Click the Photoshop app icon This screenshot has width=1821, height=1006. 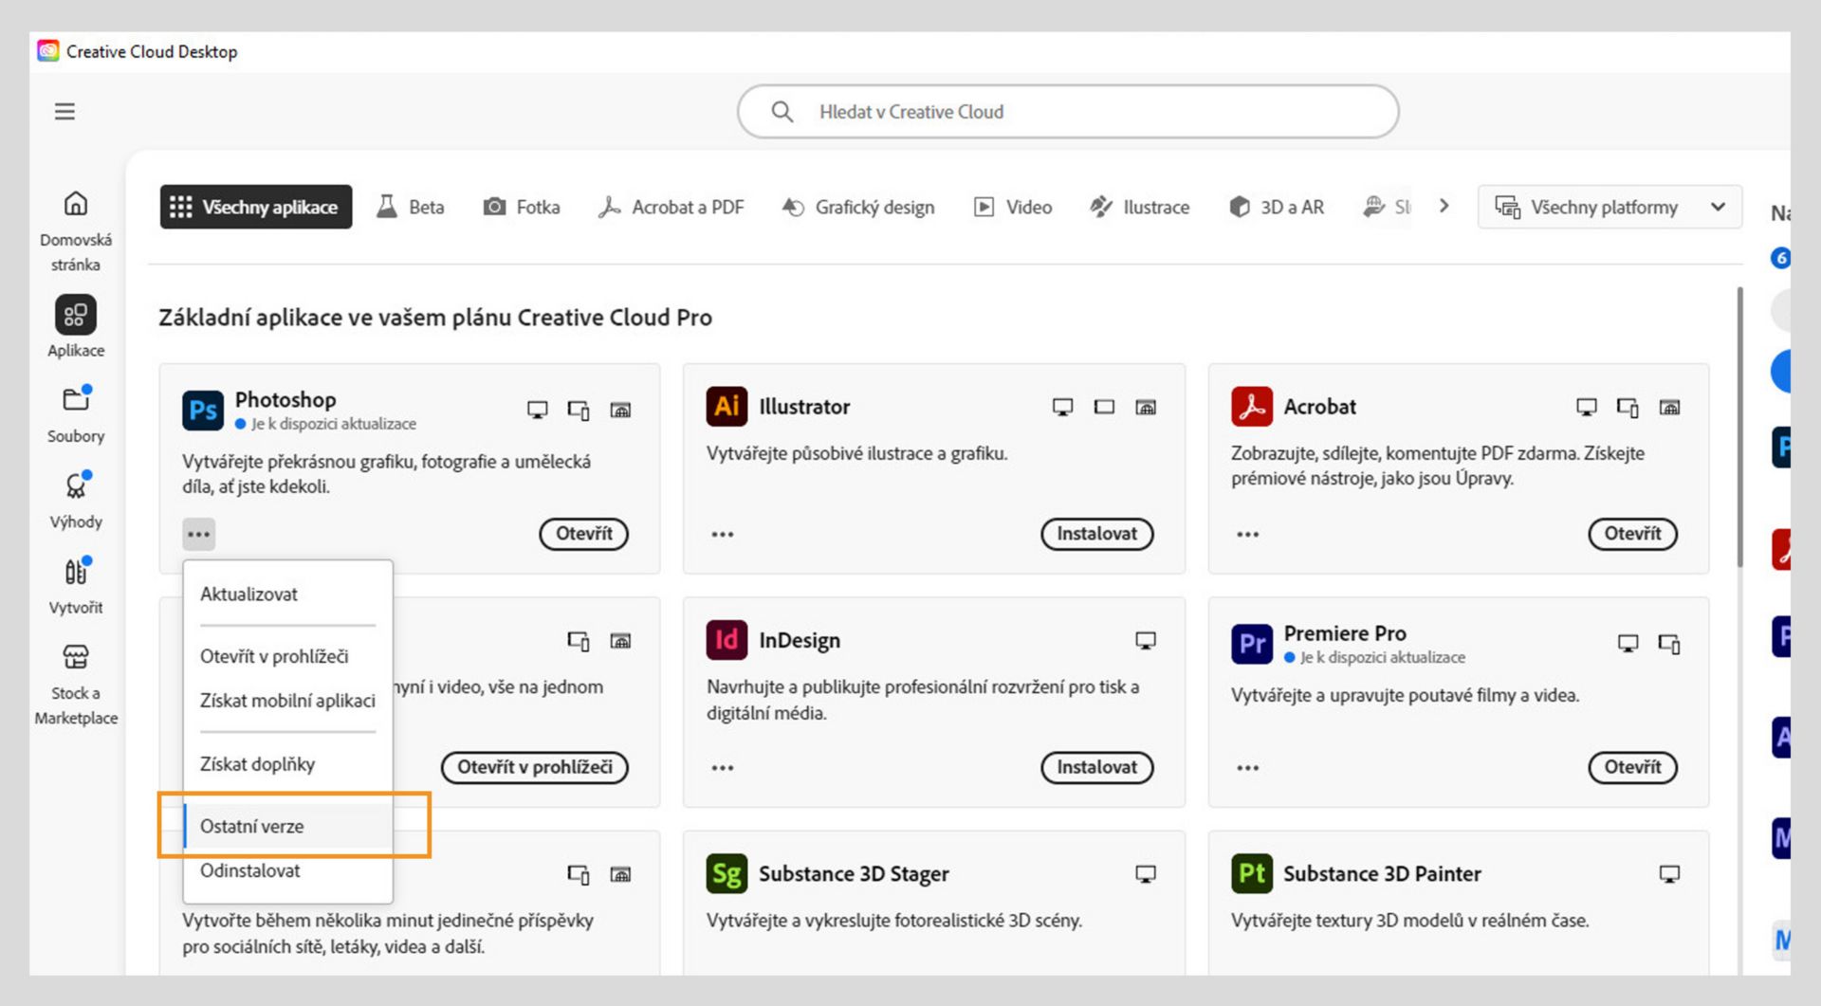point(203,411)
